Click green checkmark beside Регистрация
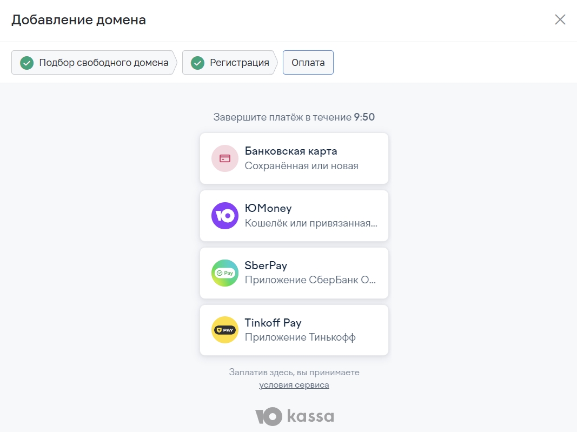 tap(197, 63)
